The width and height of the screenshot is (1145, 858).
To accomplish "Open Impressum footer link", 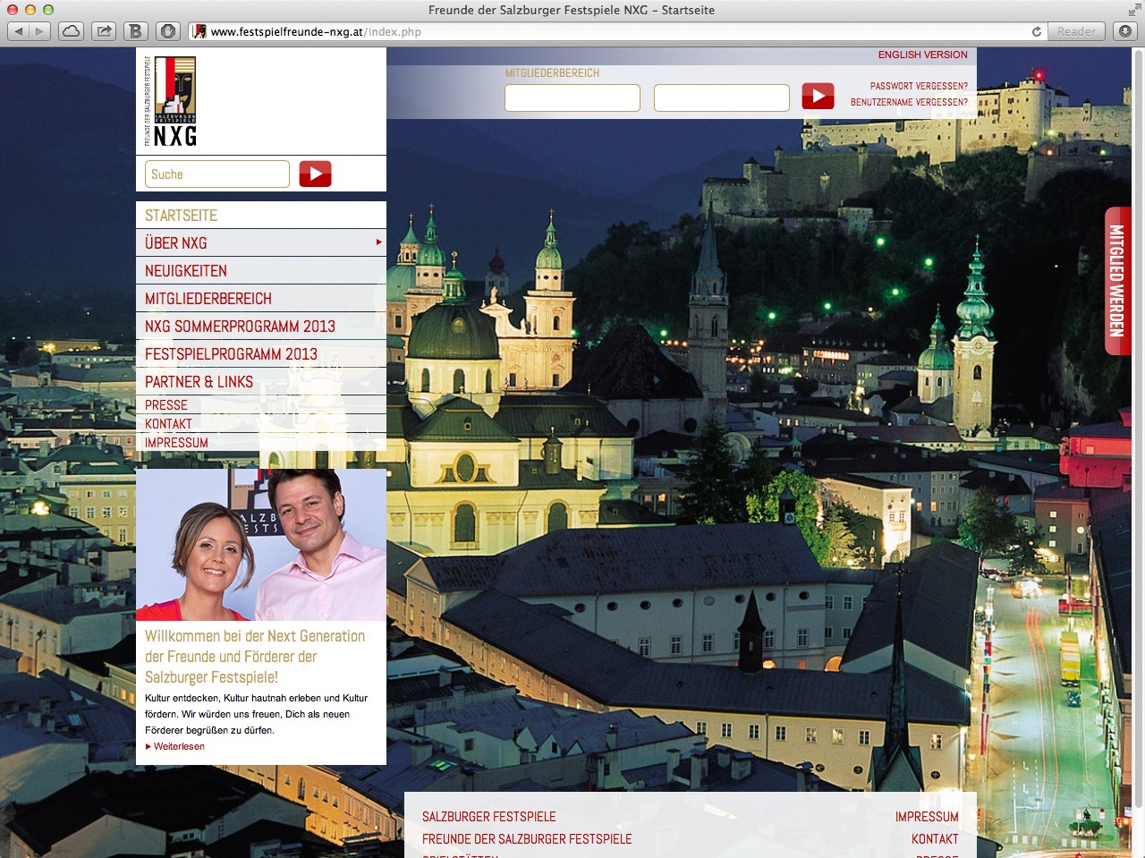I will [x=927, y=817].
